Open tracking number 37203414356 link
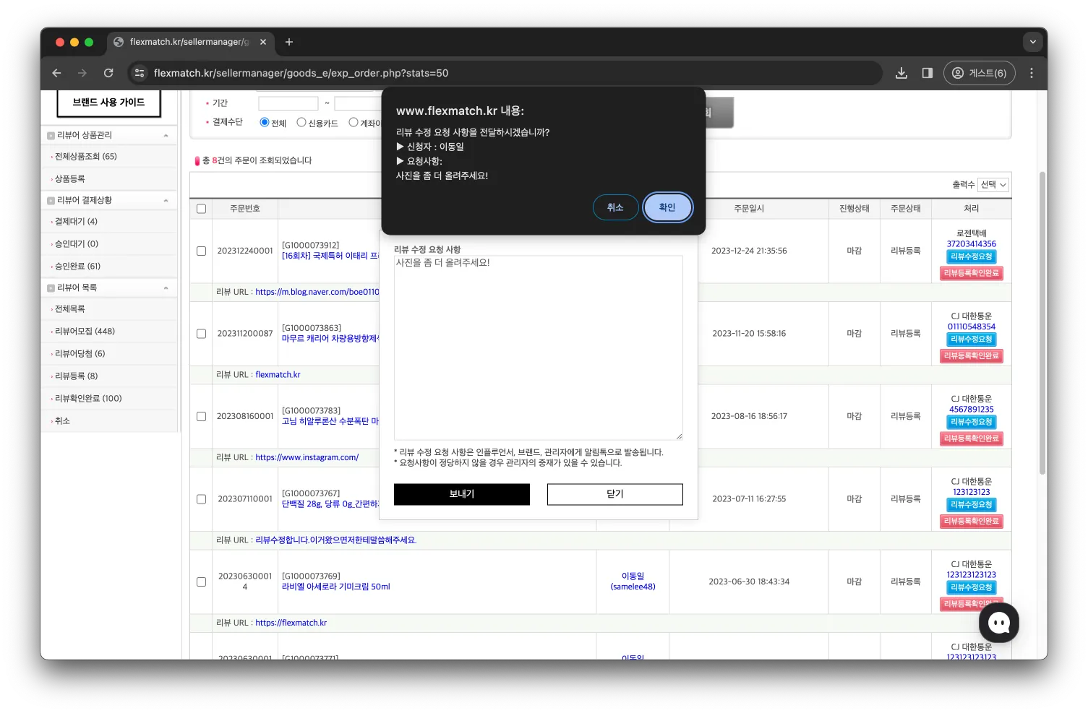The height and width of the screenshot is (713, 1088). [972, 244]
